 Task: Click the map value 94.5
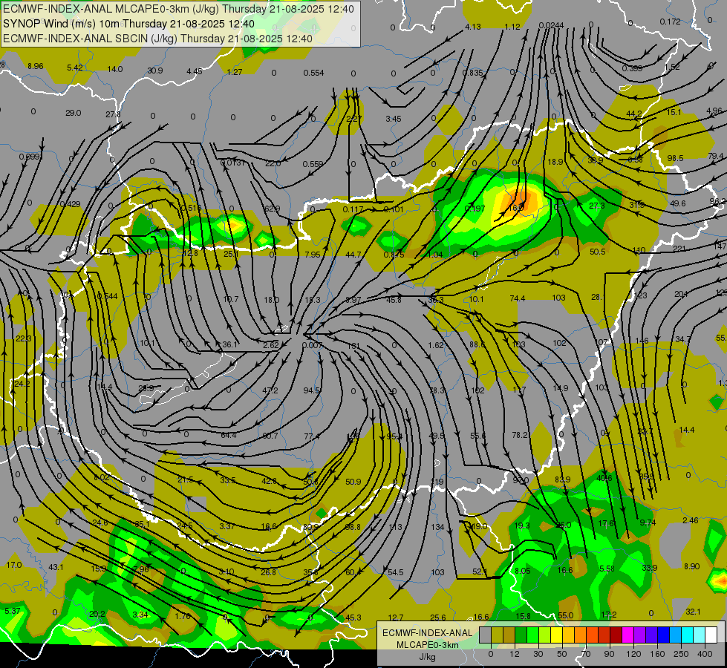(312, 390)
